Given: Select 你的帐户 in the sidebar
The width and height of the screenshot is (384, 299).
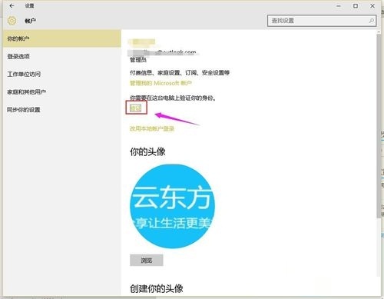Looking at the screenshot, I should 62,38.
